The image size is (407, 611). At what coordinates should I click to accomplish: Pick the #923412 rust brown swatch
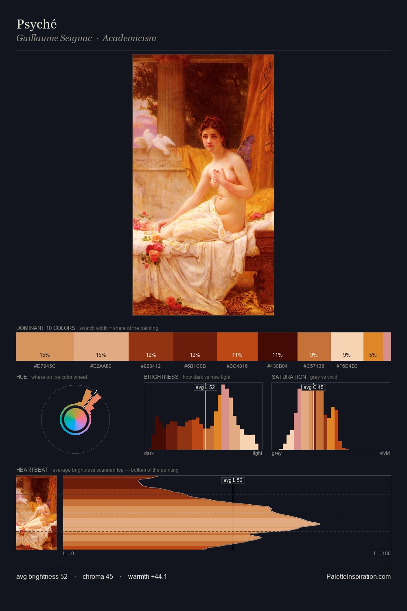[x=151, y=347]
